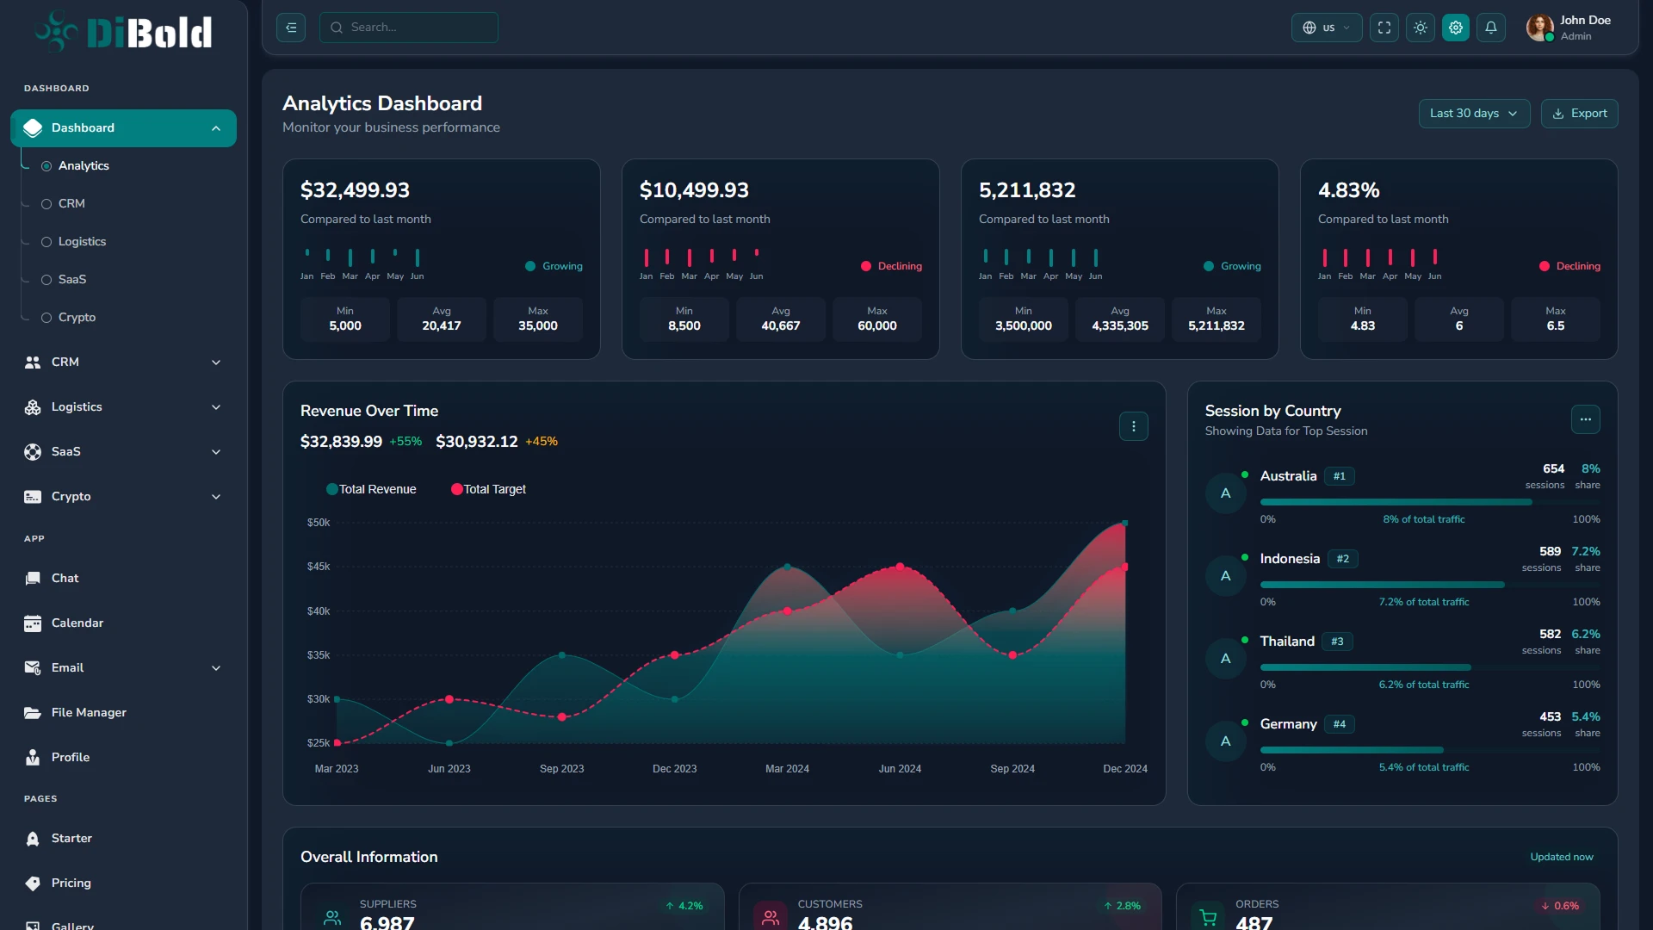The height and width of the screenshot is (930, 1653).
Task: Expand the Crypto sidebar menu chevron
Action: (x=216, y=497)
